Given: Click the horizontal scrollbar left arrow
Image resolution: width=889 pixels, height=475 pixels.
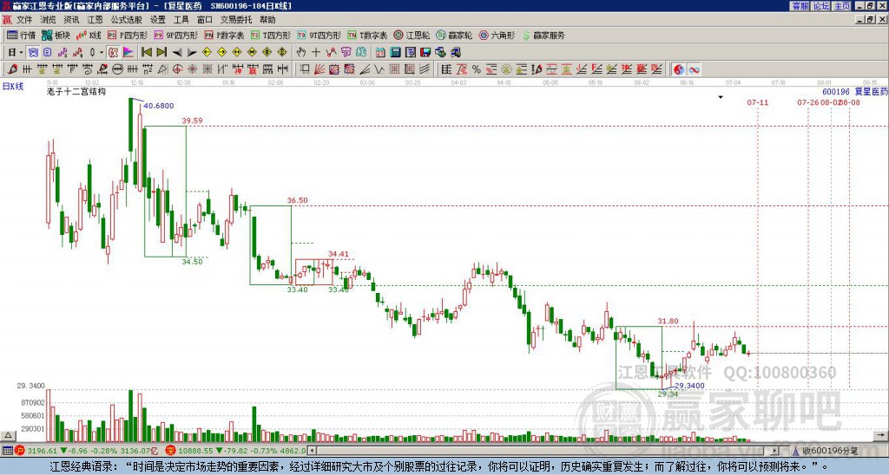Looking at the screenshot, I should (x=312, y=451).
